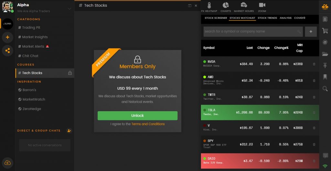Image resolution: width=331 pixels, height=171 pixels.
Task: Click the cloud download icon at bottom left
Action: tap(8, 163)
